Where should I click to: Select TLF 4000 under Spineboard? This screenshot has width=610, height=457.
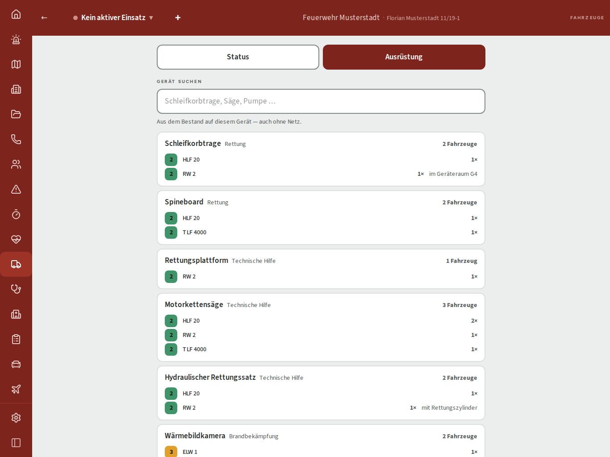pos(321,233)
